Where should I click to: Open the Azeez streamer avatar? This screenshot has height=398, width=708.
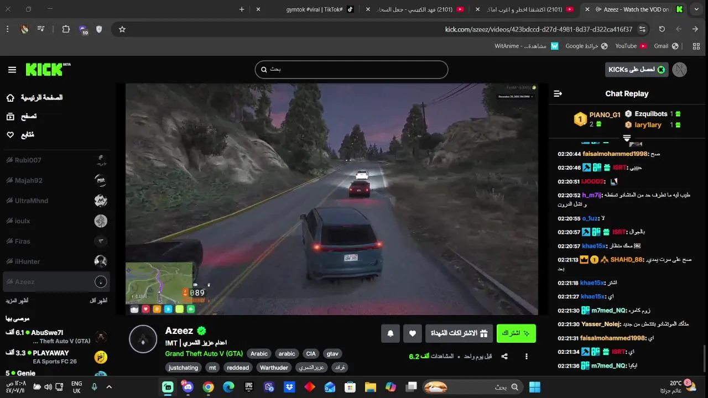143,339
